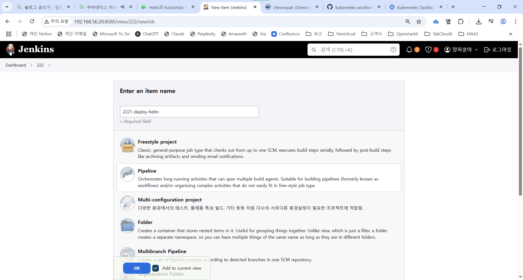
Task: Click the 주의 요함 security warning chip
Action: [x=56, y=21]
